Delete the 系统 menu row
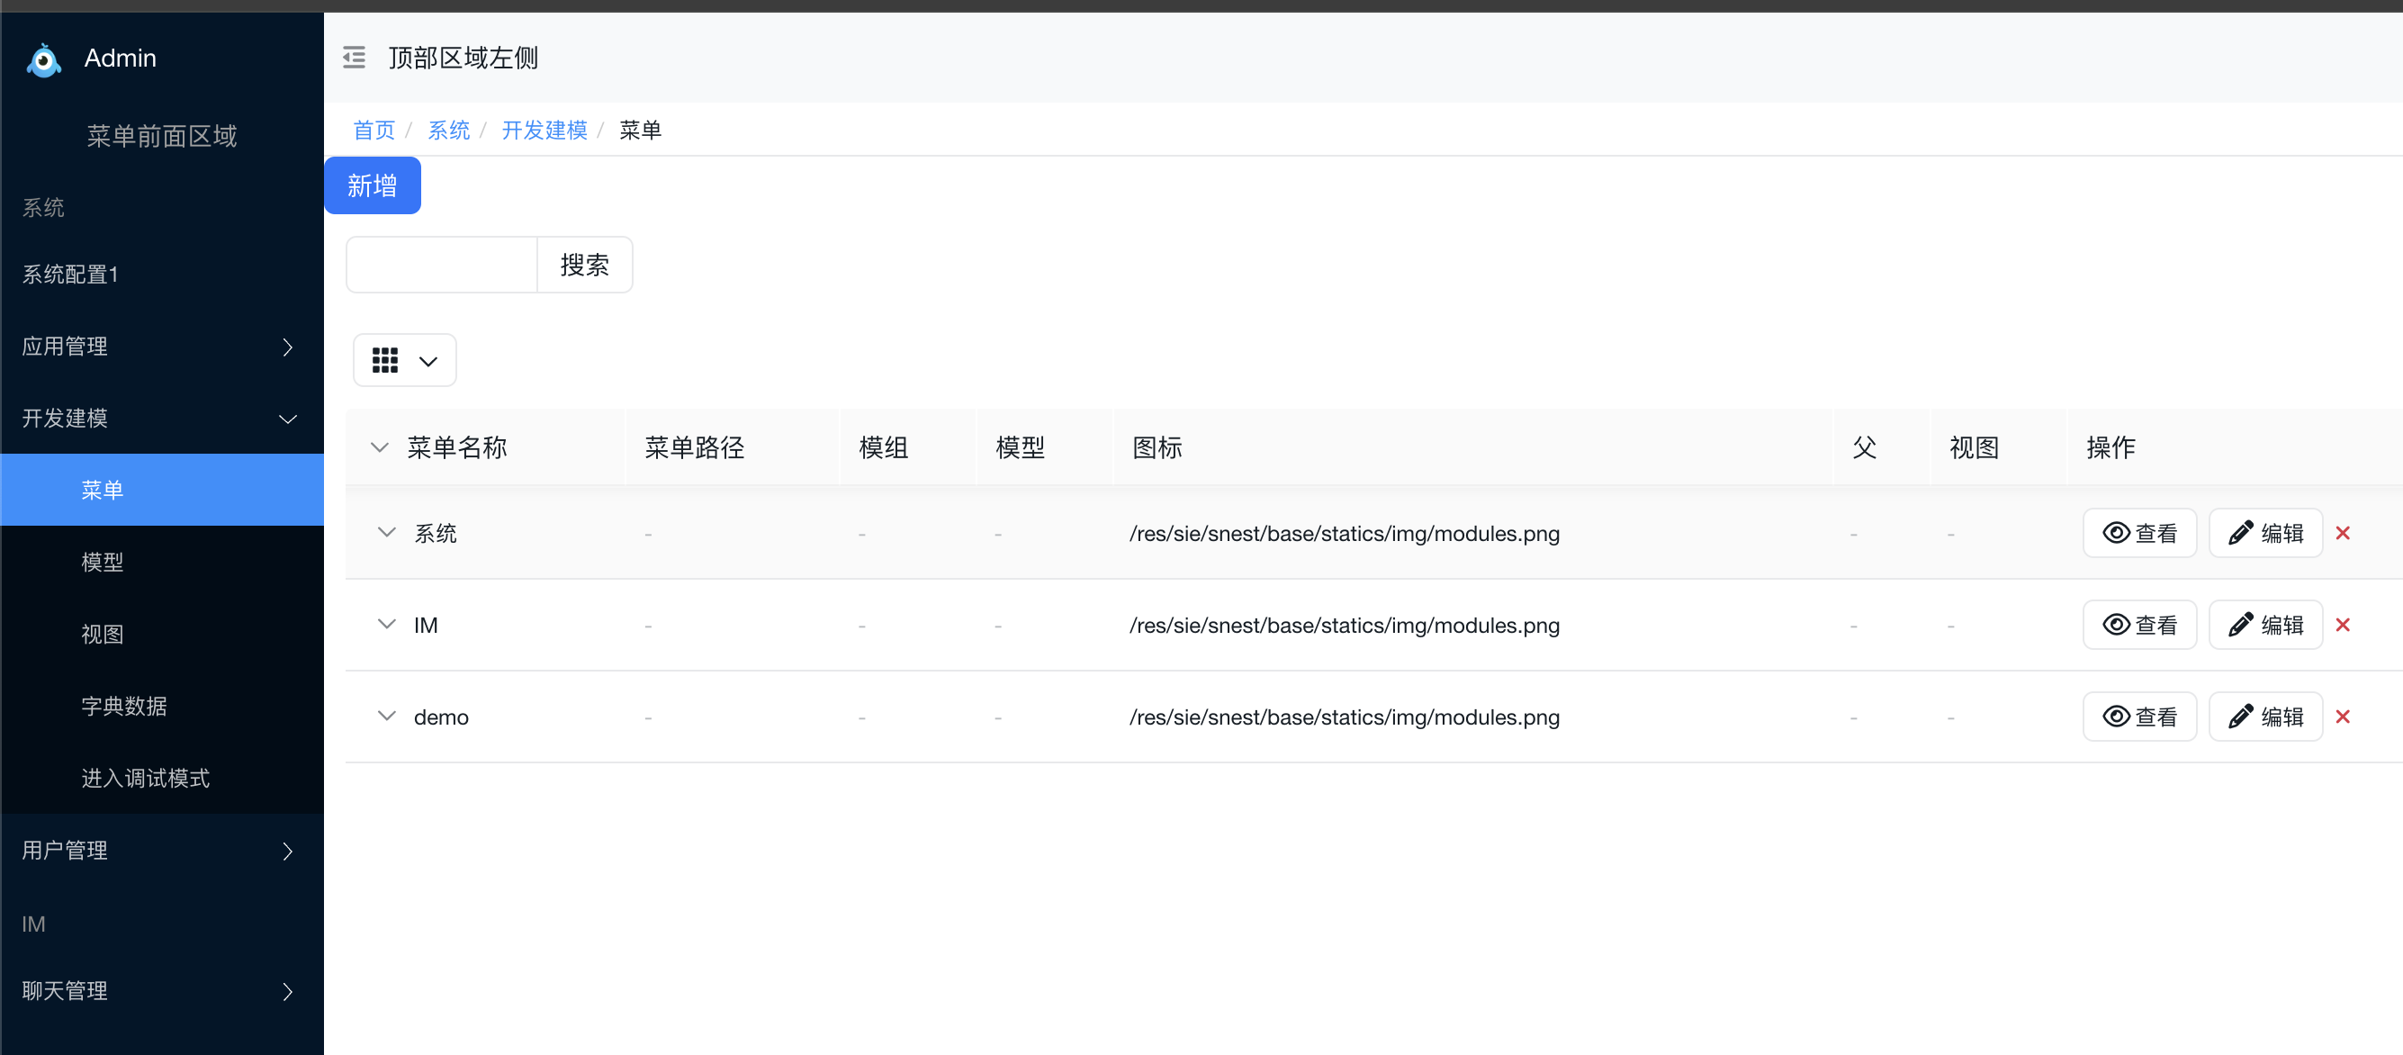2403x1055 pixels. coord(2343,533)
